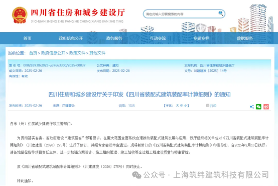Click document number 川建建发〔2025〕14号
This screenshot has width=278, height=186.
(x=210, y=71)
